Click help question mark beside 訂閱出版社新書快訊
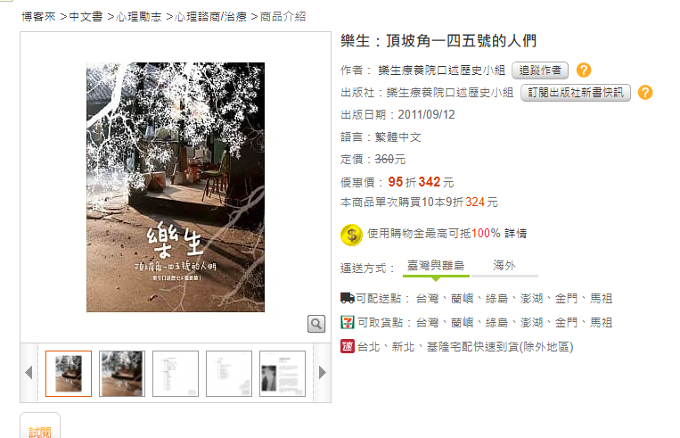The image size is (680, 438). pos(645,93)
